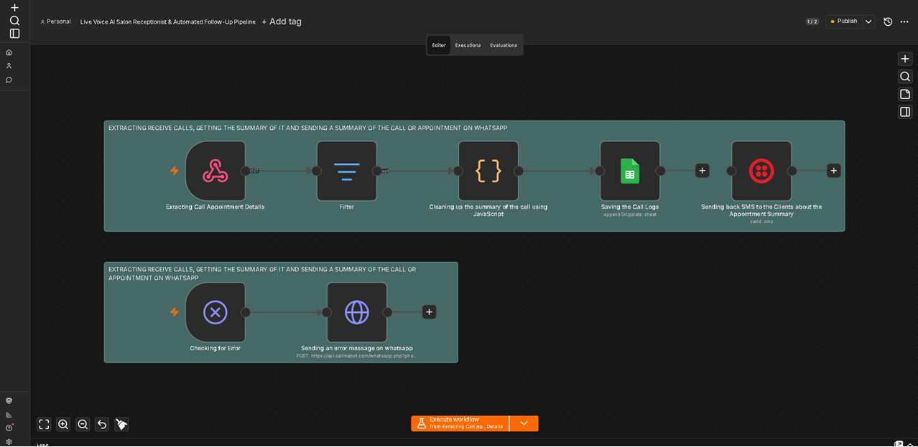Viewport: 918px width, 447px height.
Task: Click the tidy up broom icon
Action: [121, 425]
